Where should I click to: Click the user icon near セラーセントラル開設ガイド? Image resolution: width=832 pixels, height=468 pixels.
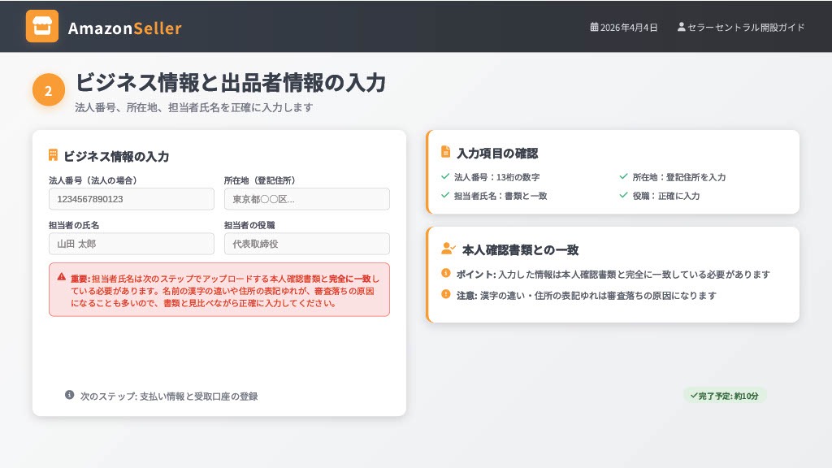(681, 27)
